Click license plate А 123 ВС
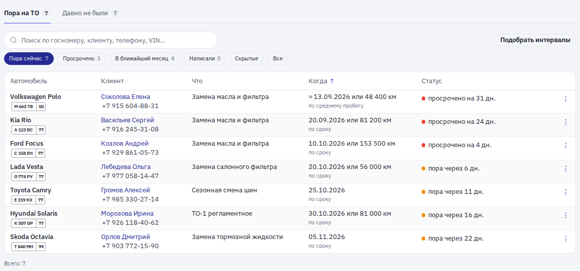The height and width of the screenshot is (271, 580). pyautogui.click(x=28, y=130)
